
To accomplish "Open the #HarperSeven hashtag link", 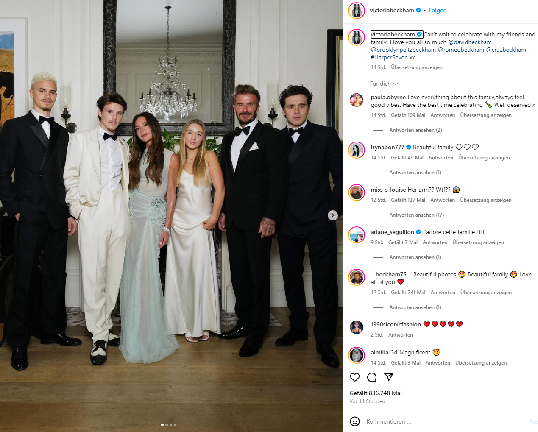I will (x=389, y=58).
